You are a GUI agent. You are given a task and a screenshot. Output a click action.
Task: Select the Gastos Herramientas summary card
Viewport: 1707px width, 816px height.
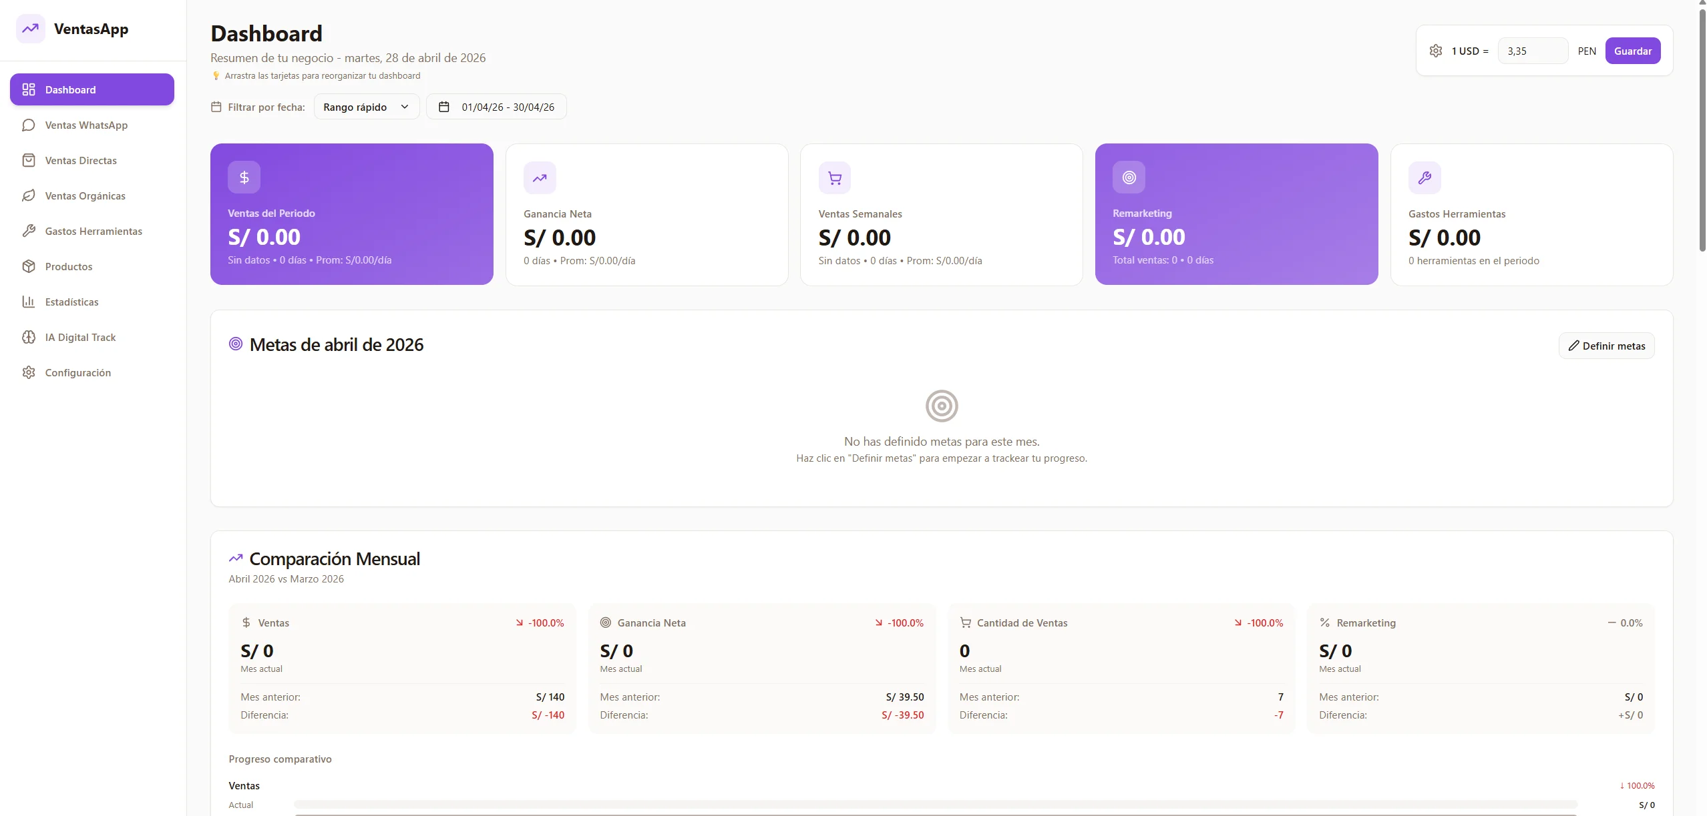click(x=1532, y=215)
